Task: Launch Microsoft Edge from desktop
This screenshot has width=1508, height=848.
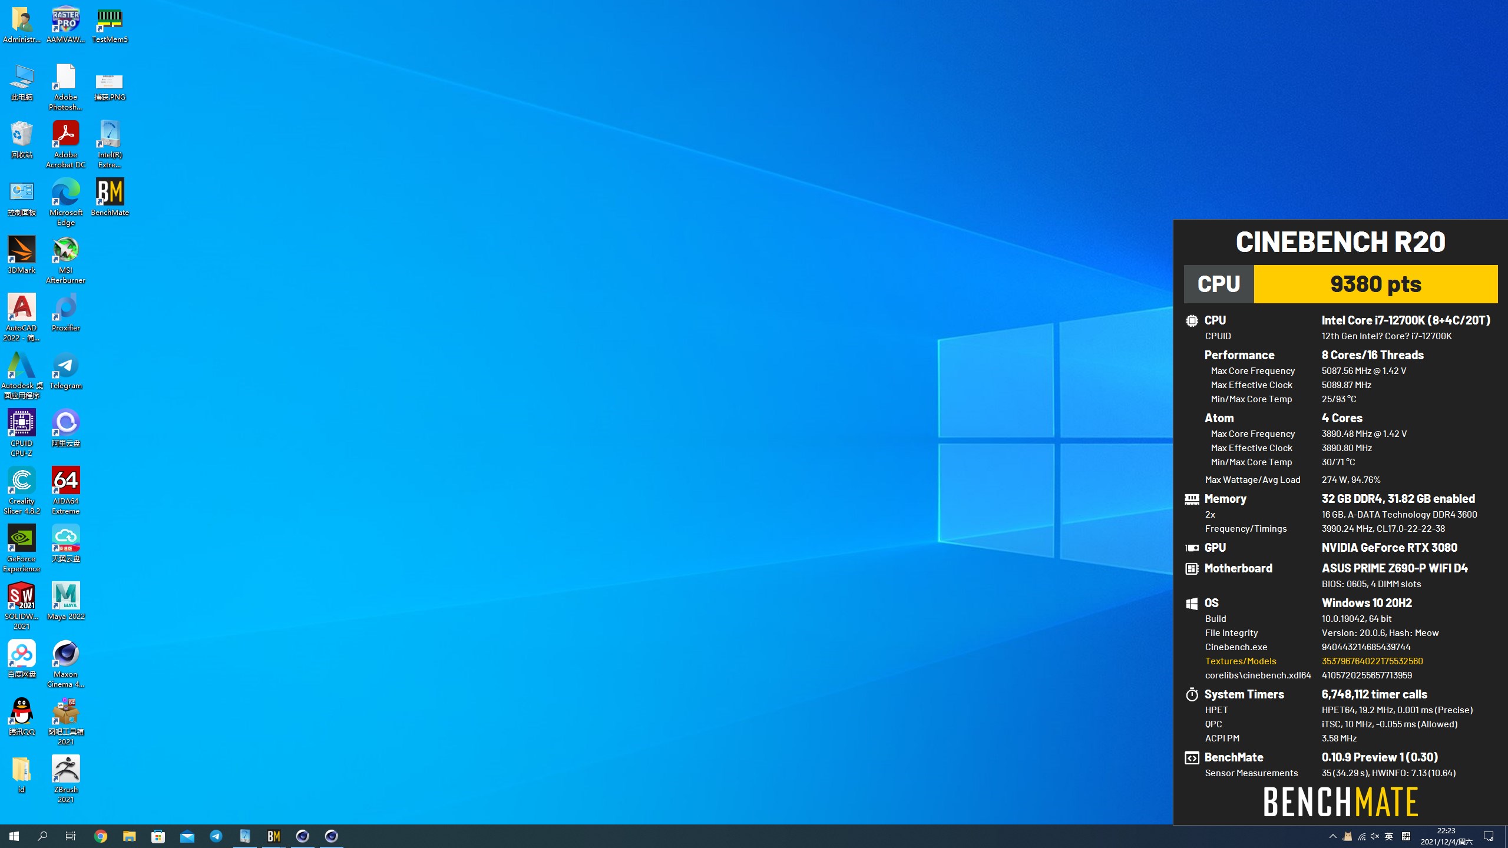Action: pyautogui.click(x=65, y=203)
